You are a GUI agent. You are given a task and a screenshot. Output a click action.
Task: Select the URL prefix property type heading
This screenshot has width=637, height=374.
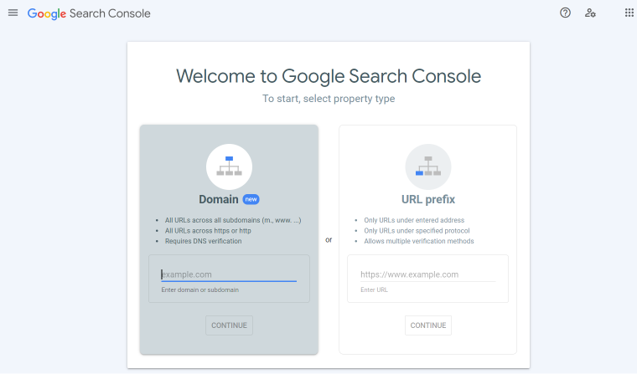pyautogui.click(x=428, y=199)
